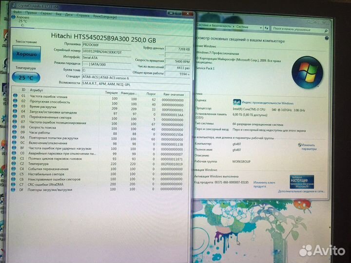The height and width of the screenshot is (263, 351).
Task: Click the Общее время работы value 5594 ч
Action: pyautogui.click(x=178, y=74)
